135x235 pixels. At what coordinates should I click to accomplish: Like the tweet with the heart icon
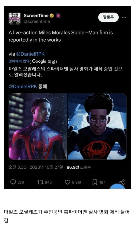(67, 182)
